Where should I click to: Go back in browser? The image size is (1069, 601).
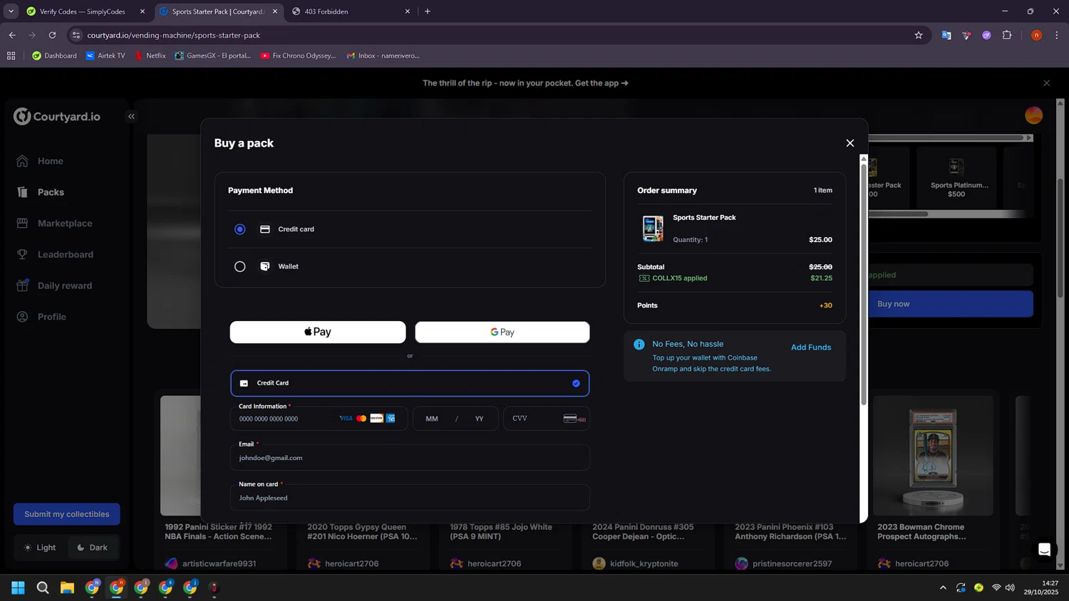click(12, 35)
